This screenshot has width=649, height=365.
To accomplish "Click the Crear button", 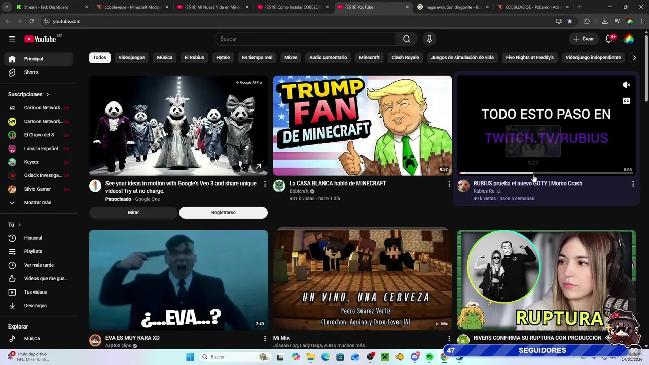I will (x=583, y=39).
